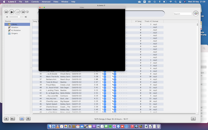Open the Controls menu
Screen dimensions: 208x130
coord(35,2)
